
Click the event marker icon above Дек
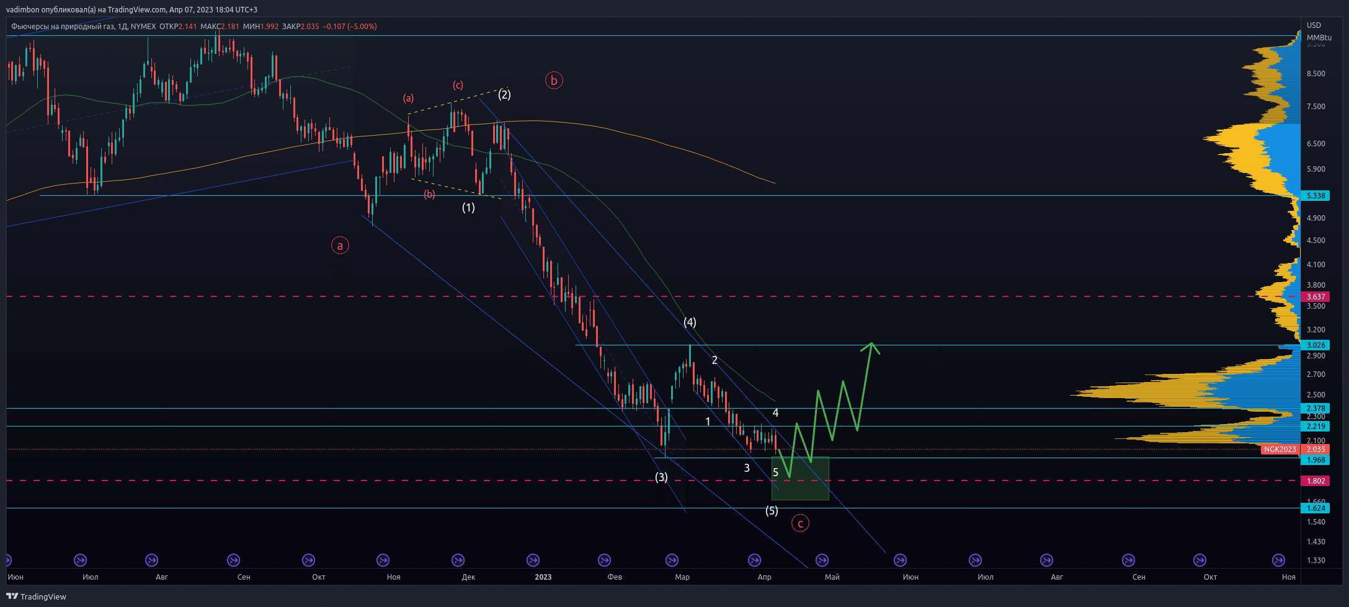pyautogui.click(x=458, y=560)
